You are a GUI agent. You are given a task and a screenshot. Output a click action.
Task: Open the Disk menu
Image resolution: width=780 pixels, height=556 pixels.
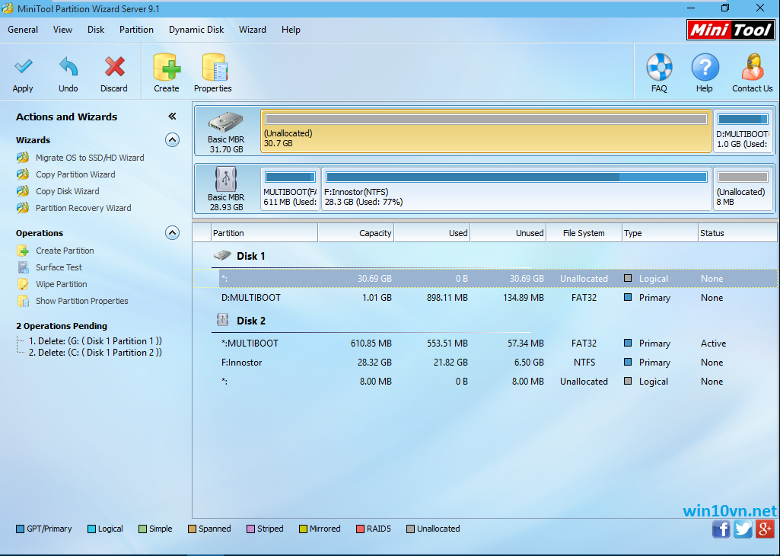[x=96, y=30]
